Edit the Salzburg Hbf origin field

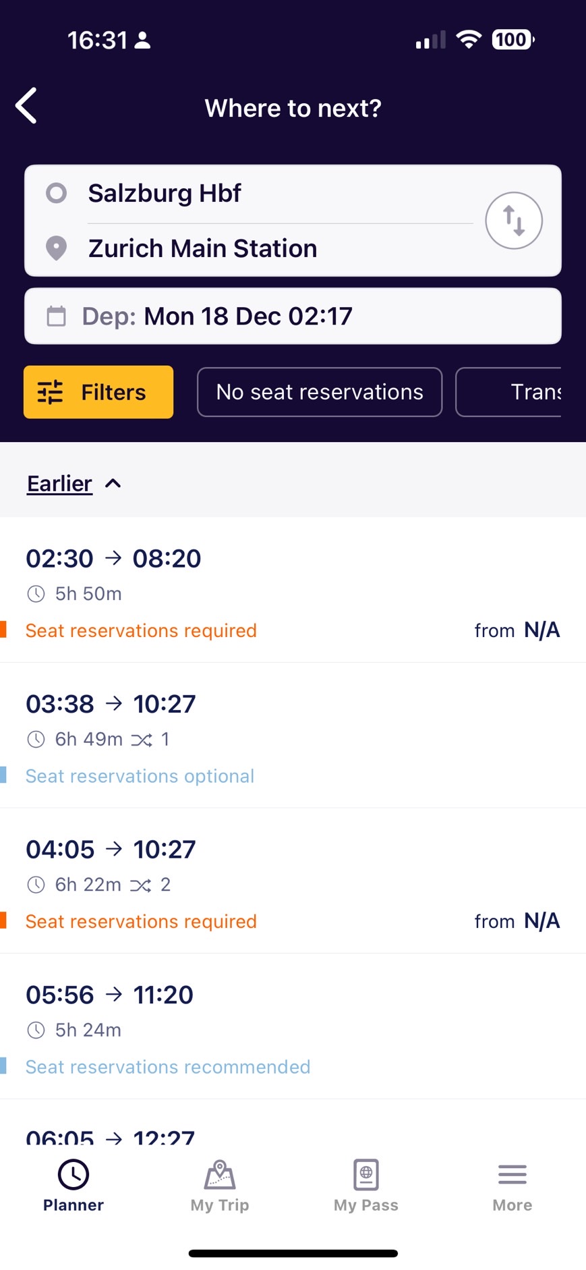coord(280,194)
